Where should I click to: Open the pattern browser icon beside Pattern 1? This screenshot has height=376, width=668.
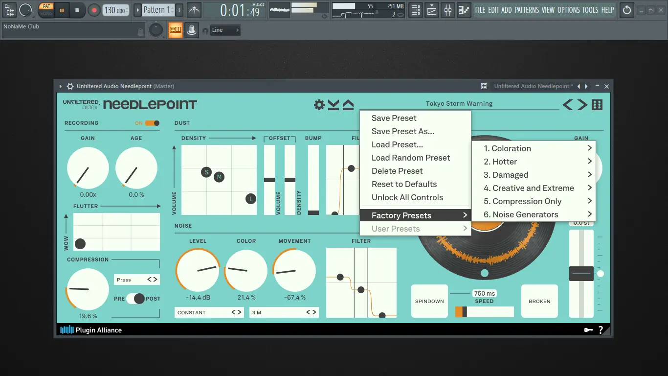pos(137,10)
